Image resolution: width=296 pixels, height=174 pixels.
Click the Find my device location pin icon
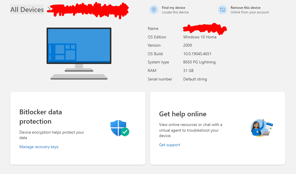(154, 10)
